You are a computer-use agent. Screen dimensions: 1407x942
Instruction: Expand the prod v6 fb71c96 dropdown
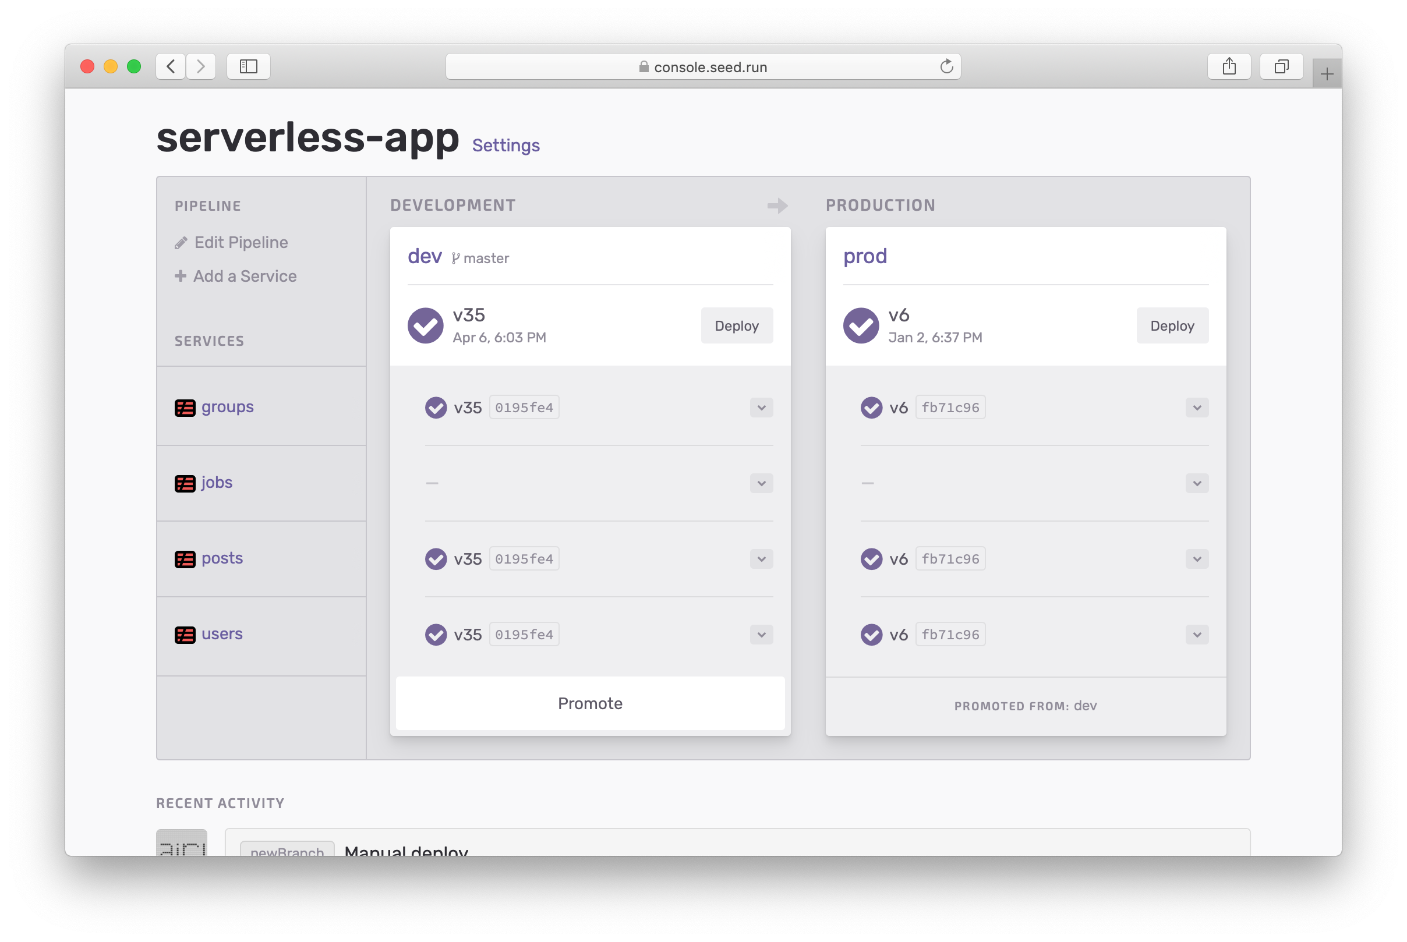point(1197,407)
